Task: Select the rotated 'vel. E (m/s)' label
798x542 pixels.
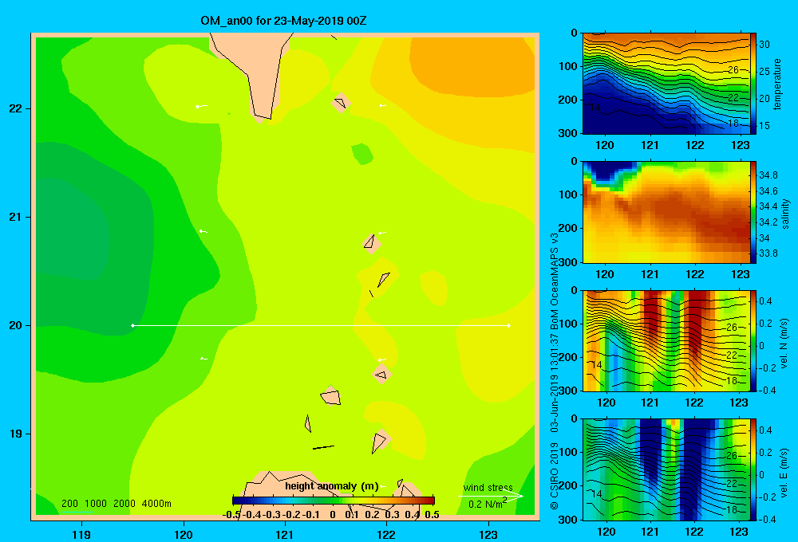Action: (x=784, y=472)
